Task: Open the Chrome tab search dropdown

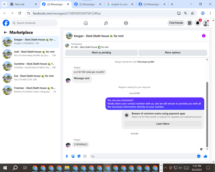Action: click(x=4, y=4)
